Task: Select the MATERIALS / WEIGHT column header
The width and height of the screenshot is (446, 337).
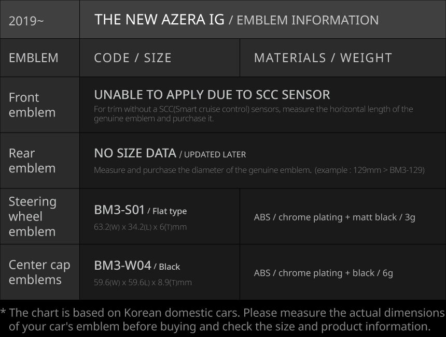Action: point(323,58)
